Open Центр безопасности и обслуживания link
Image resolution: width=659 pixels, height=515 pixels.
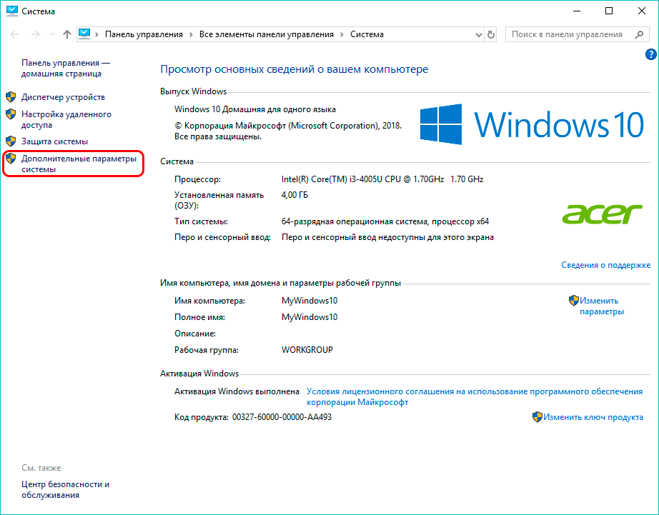click(65, 489)
